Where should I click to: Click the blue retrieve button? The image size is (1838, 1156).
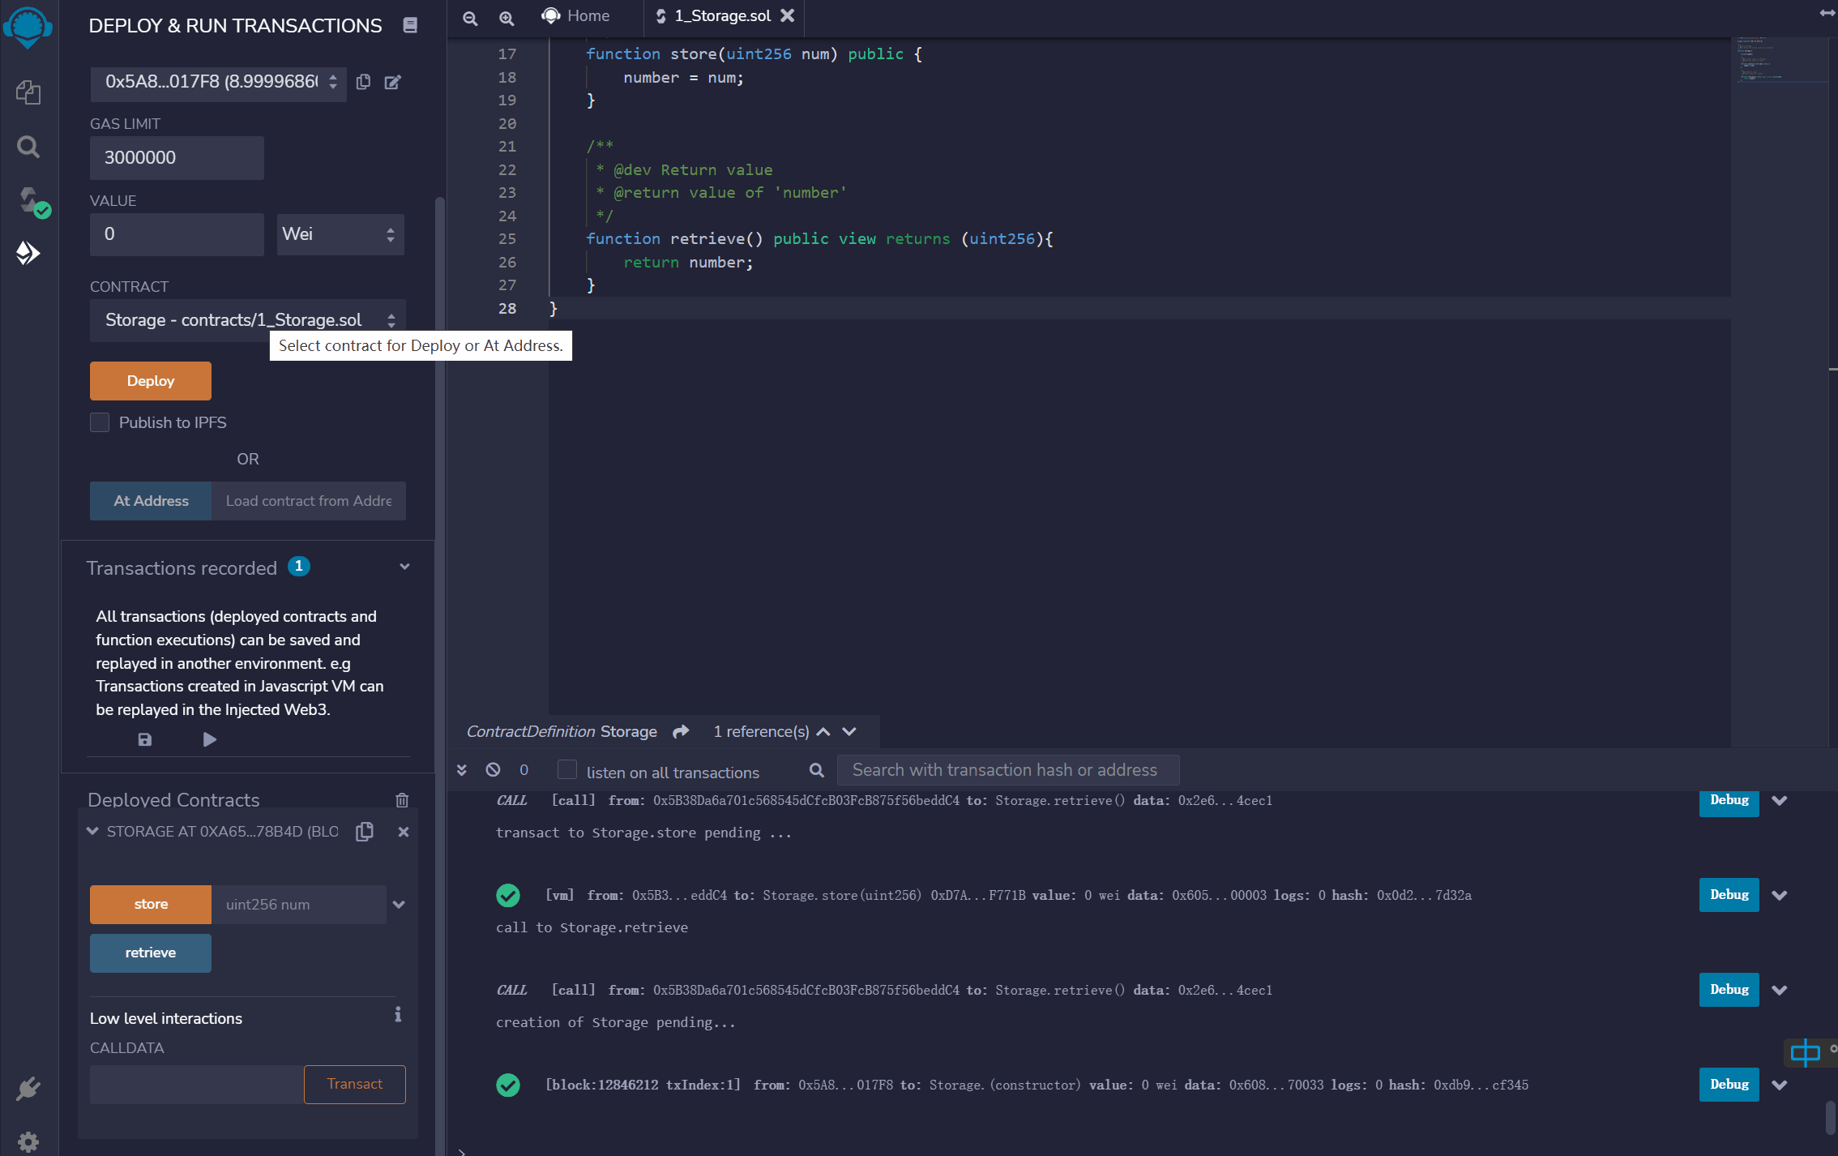pyautogui.click(x=151, y=953)
